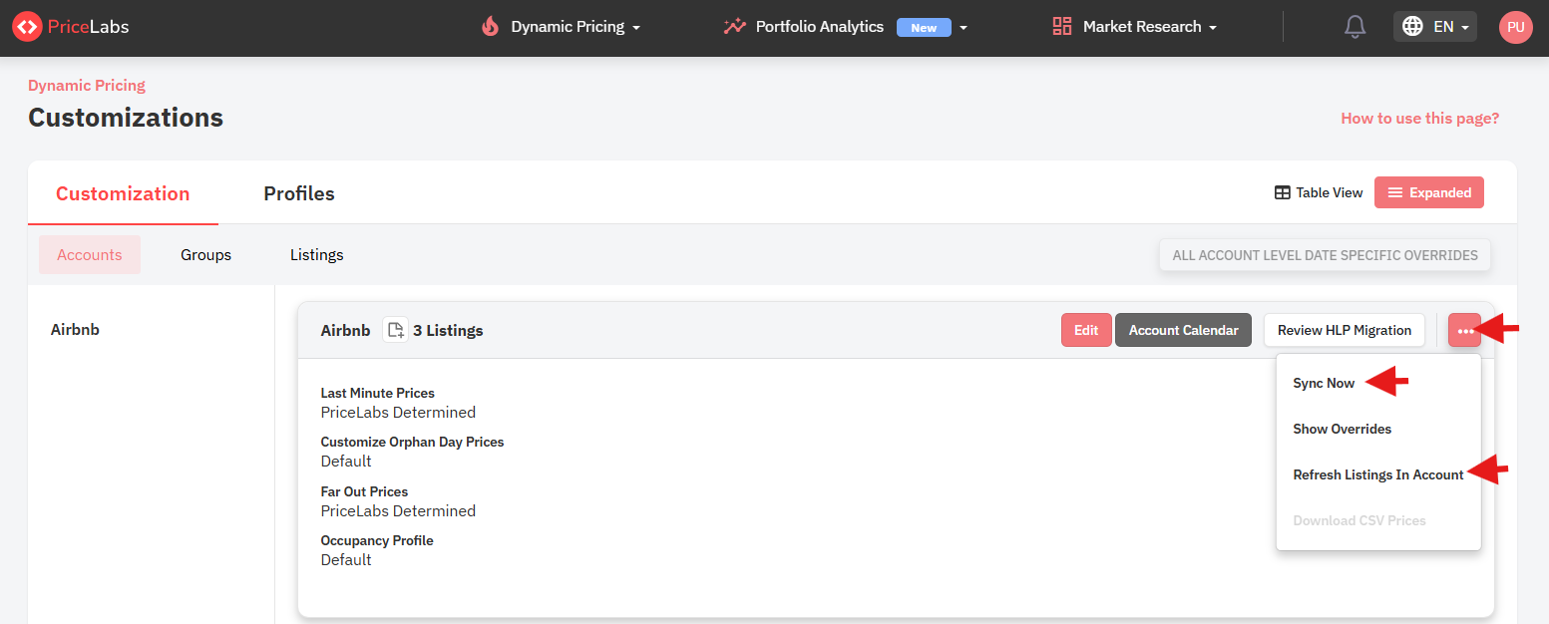Screen dimensions: 1549x624
Task: Open the notifications bell
Action: 1355,27
